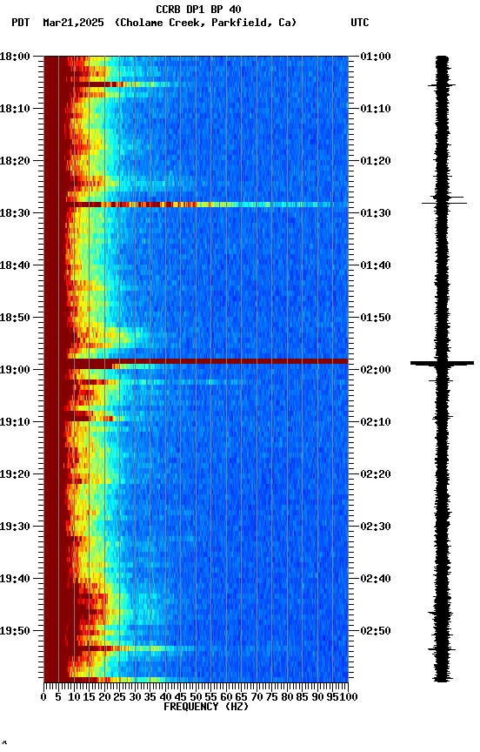Click the 'PDT' timezone label
This screenshot has width=480, height=752.
[x=21, y=23]
